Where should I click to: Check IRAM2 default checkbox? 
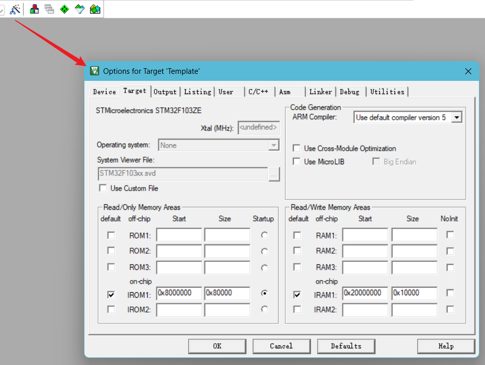pos(297,309)
